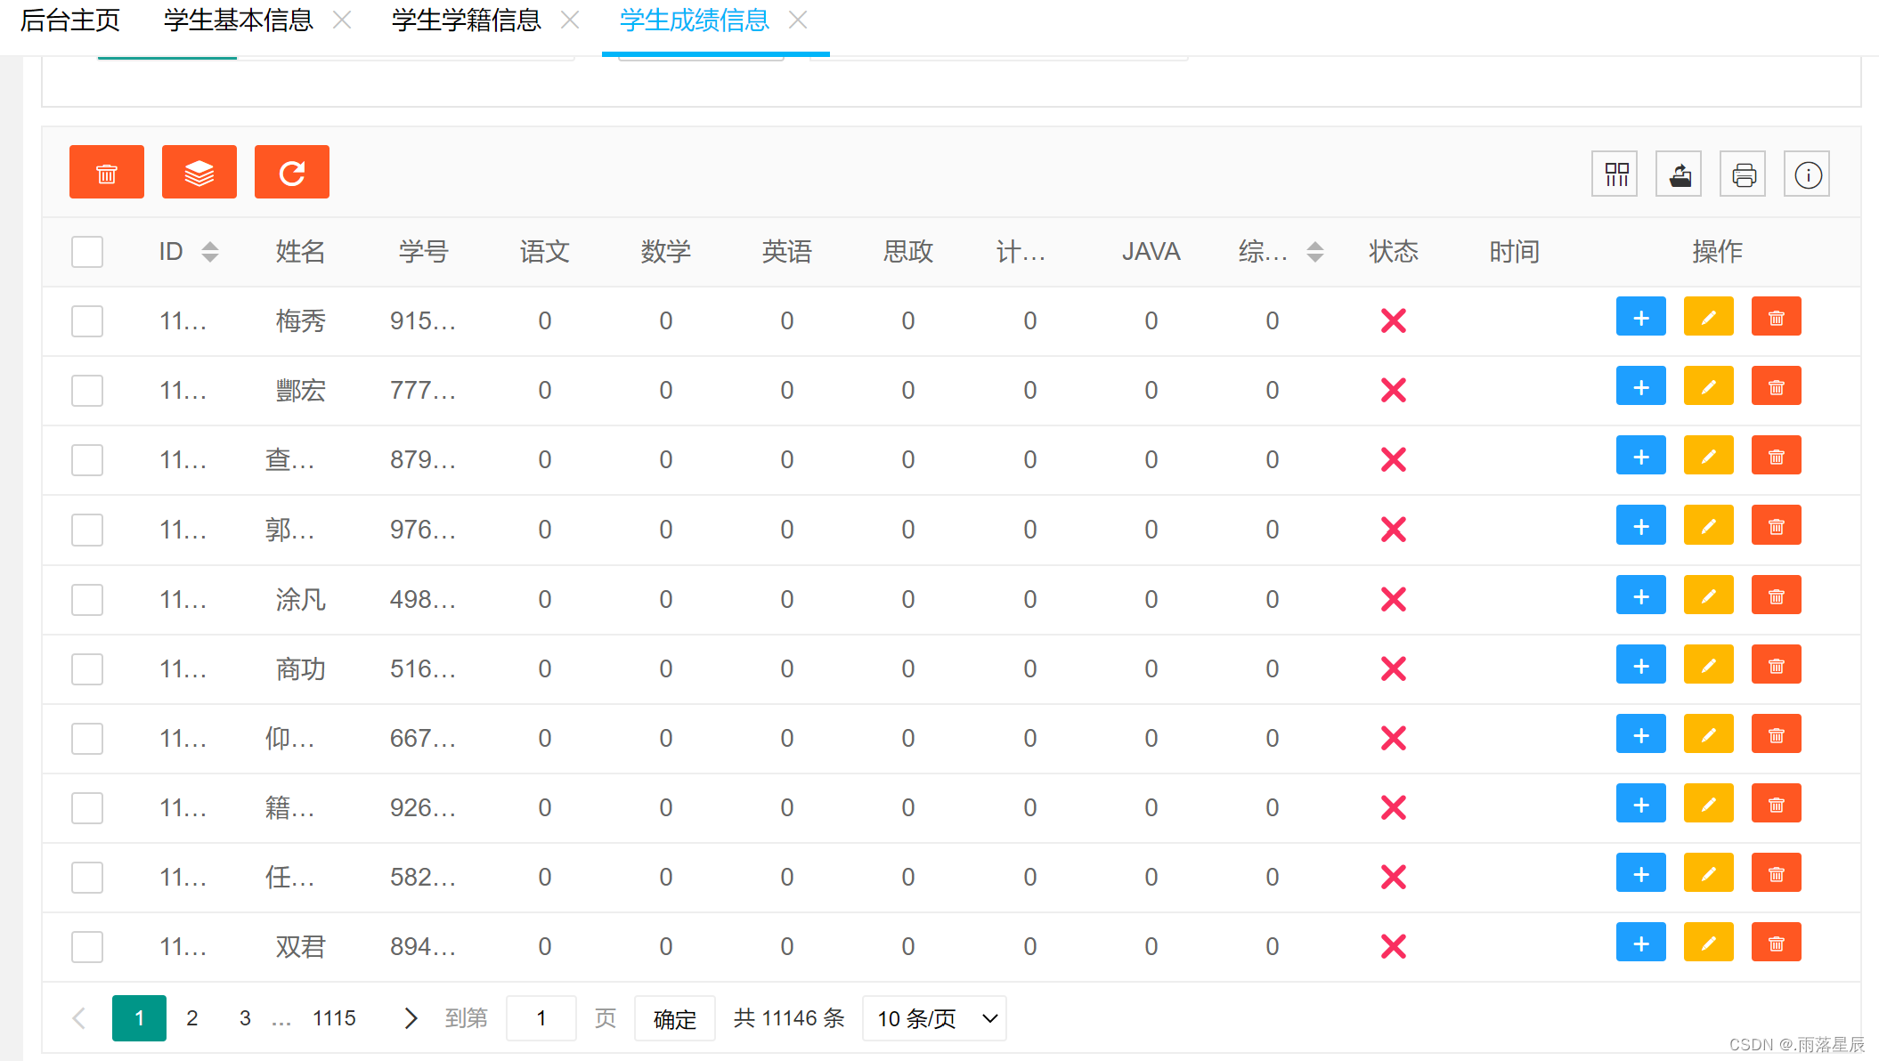Open the column filter grid icon
Image resolution: width=1879 pixels, height=1061 pixels.
coord(1615,174)
